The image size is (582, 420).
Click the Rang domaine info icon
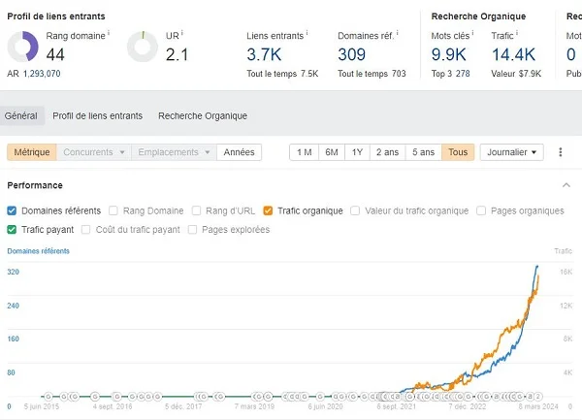click(109, 33)
